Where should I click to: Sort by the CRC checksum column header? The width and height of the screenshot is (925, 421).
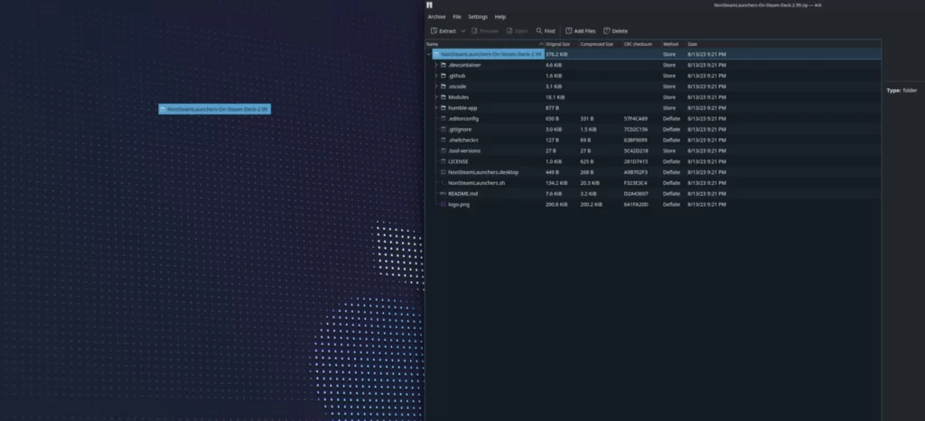pyautogui.click(x=641, y=44)
